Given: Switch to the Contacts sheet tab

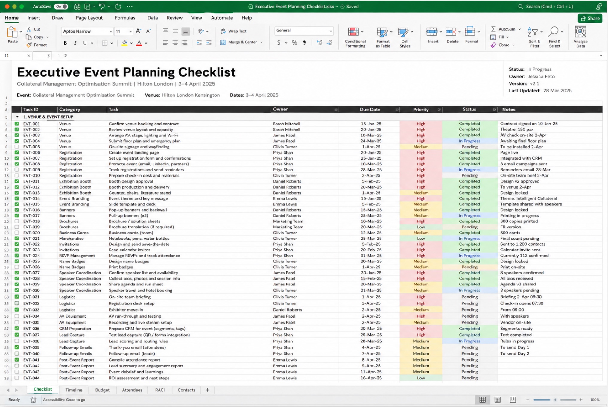Looking at the screenshot, I should (x=186, y=390).
